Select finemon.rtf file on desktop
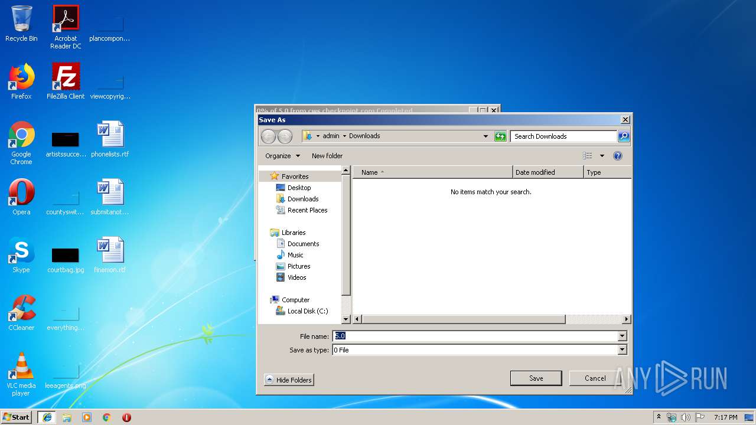The image size is (756, 425). coord(110,255)
